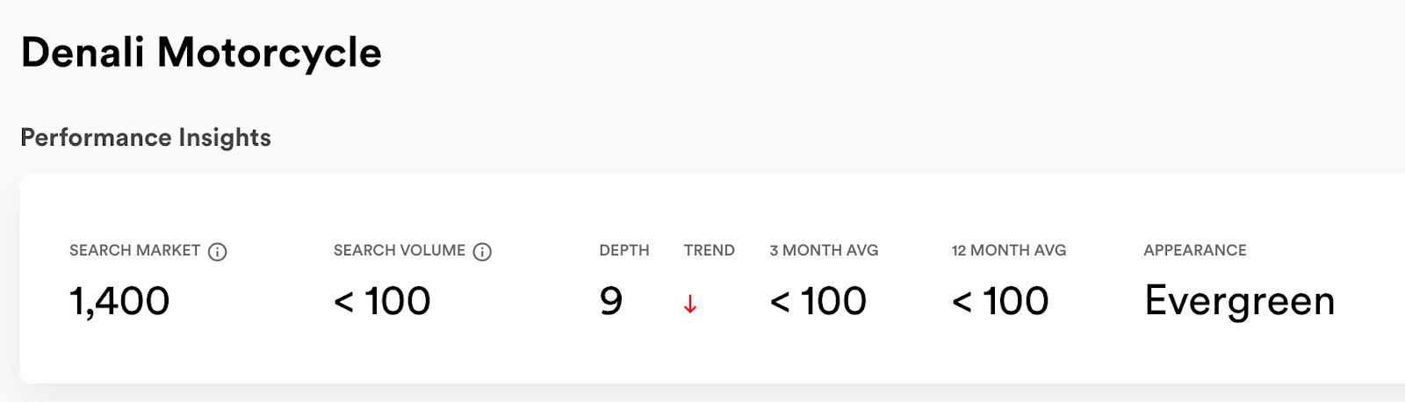Click the TREND column label
Image resolution: width=1405 pixels, height=402 pixels.
[710, 250]
